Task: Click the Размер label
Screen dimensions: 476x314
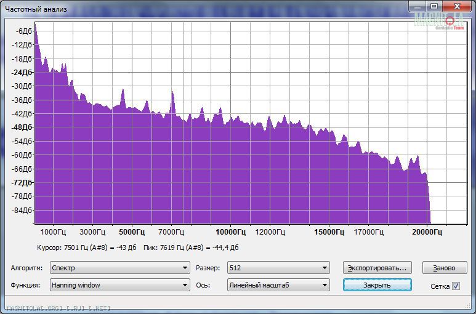Action: click(x=208, y=268)
